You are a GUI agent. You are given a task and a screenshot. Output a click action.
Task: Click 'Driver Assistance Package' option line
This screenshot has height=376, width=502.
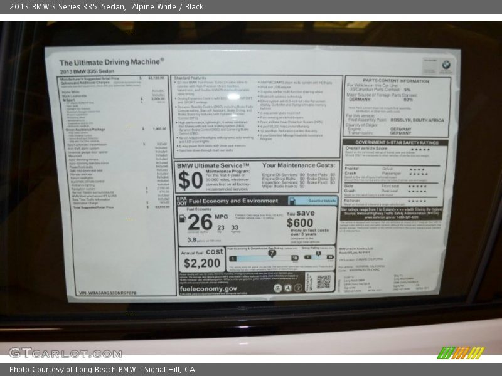click(85, 130)
